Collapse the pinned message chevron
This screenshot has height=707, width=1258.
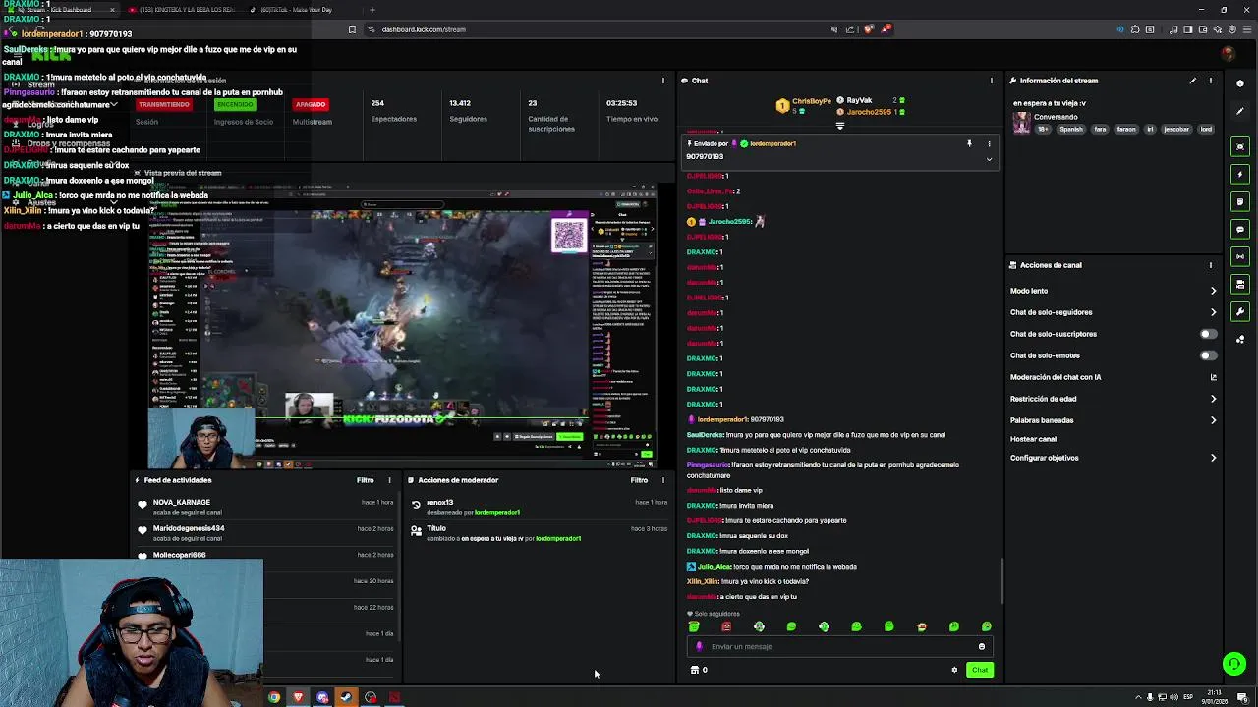click(989, 159)
